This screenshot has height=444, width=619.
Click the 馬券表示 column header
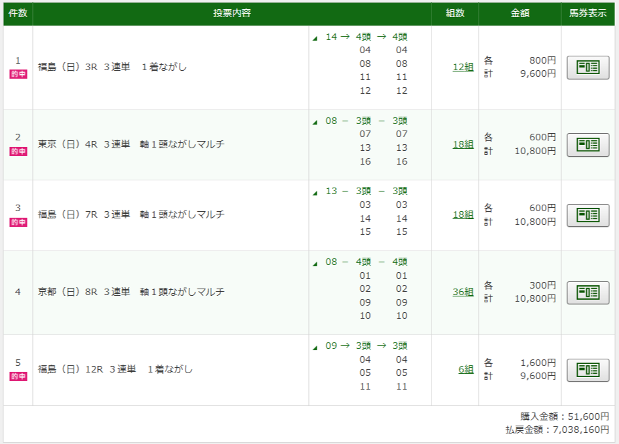[588, 14]
